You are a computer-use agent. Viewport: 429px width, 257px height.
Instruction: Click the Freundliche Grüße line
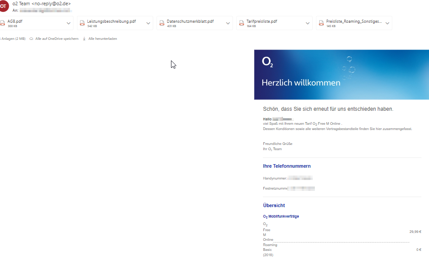[x=278, y=144]
